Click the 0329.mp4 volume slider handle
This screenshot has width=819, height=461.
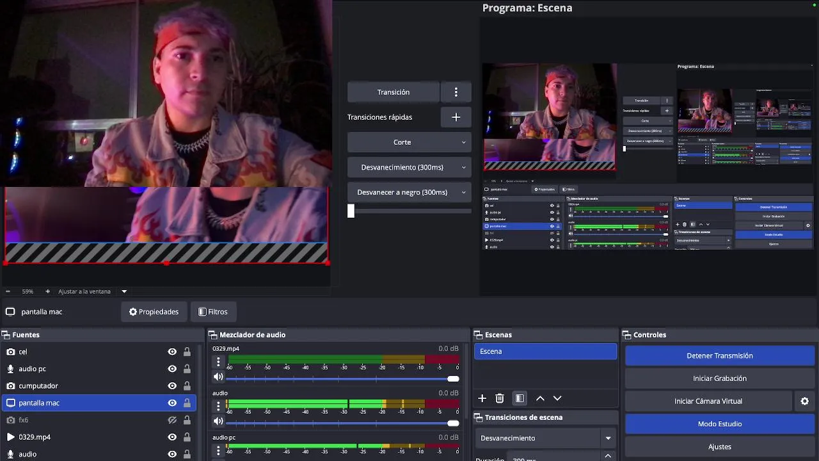[453, 379]
